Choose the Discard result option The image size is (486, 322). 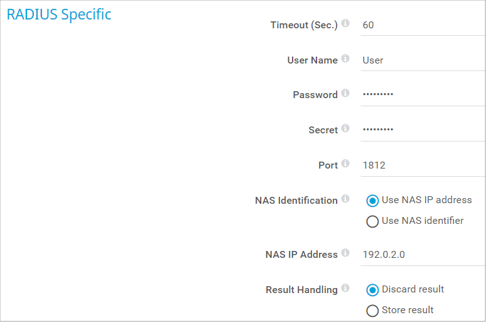(372, 290)
